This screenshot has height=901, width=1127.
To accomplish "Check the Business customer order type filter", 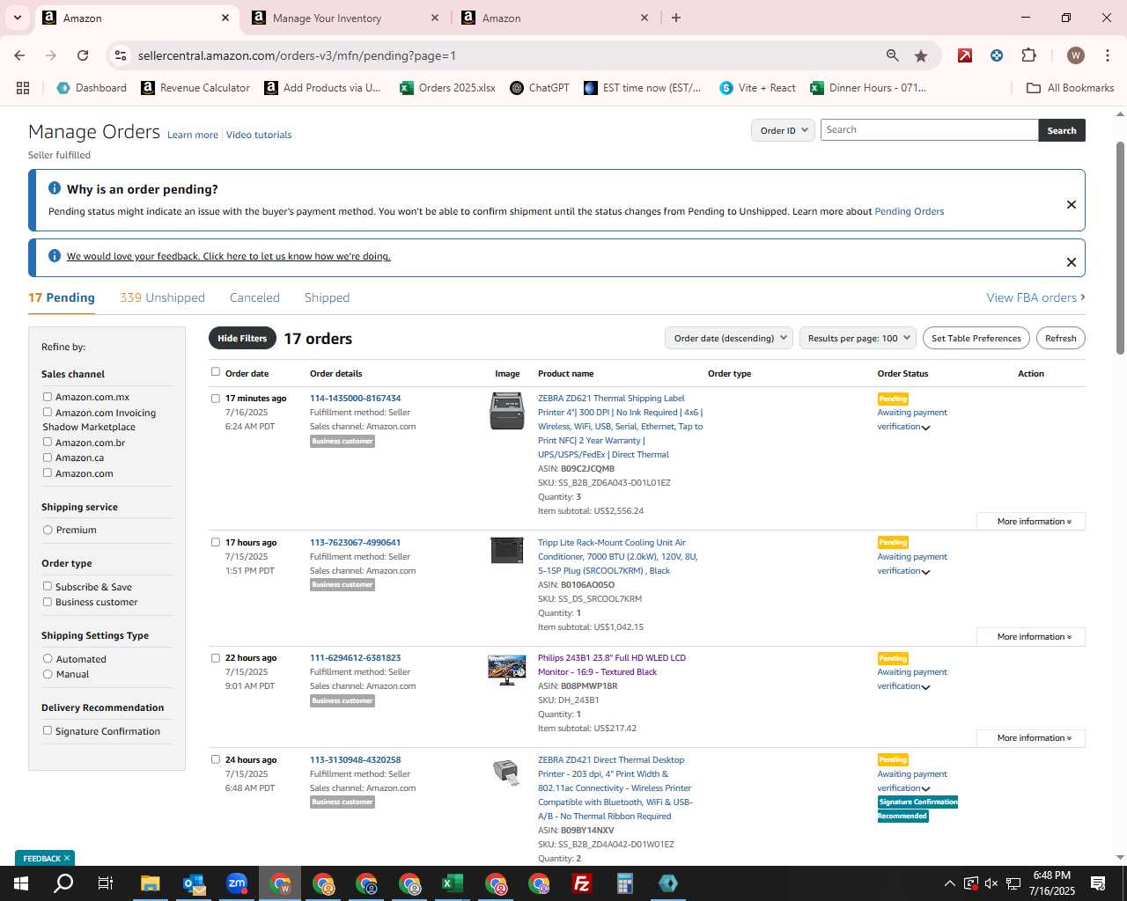I will [48, 602].
